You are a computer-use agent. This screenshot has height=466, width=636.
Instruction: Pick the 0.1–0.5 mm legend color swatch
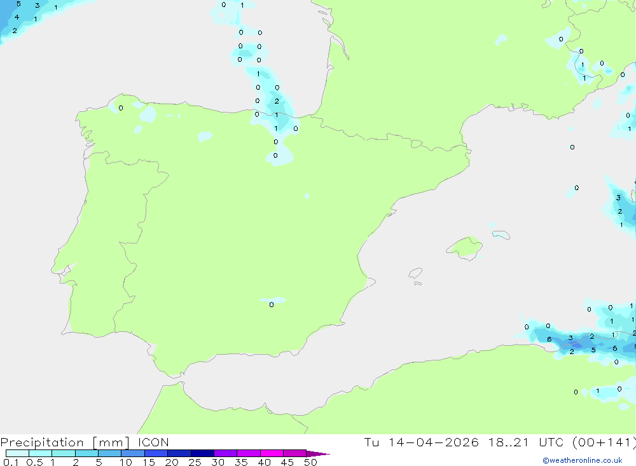17,453
